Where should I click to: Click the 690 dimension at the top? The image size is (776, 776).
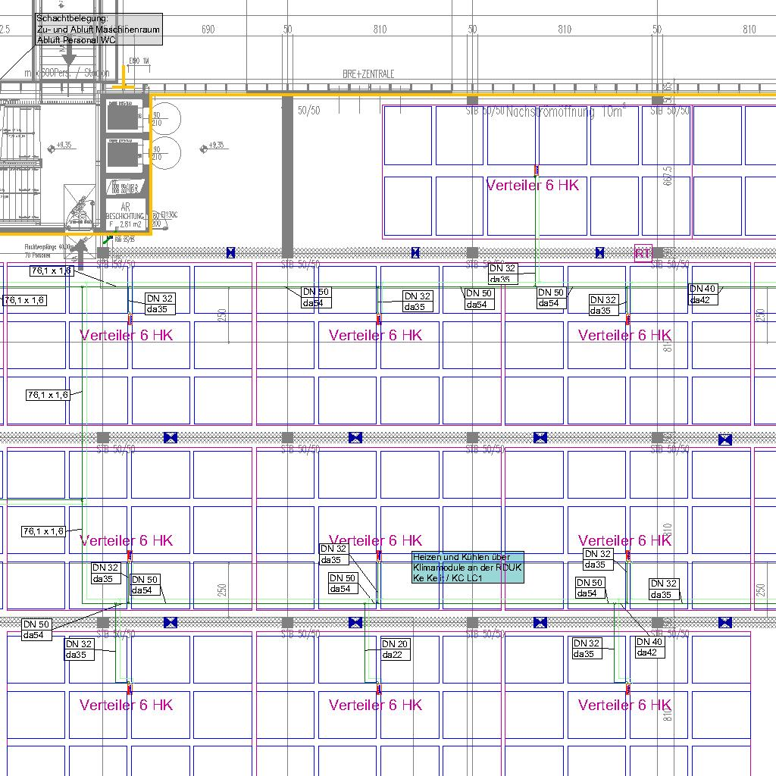coord(208,30)
